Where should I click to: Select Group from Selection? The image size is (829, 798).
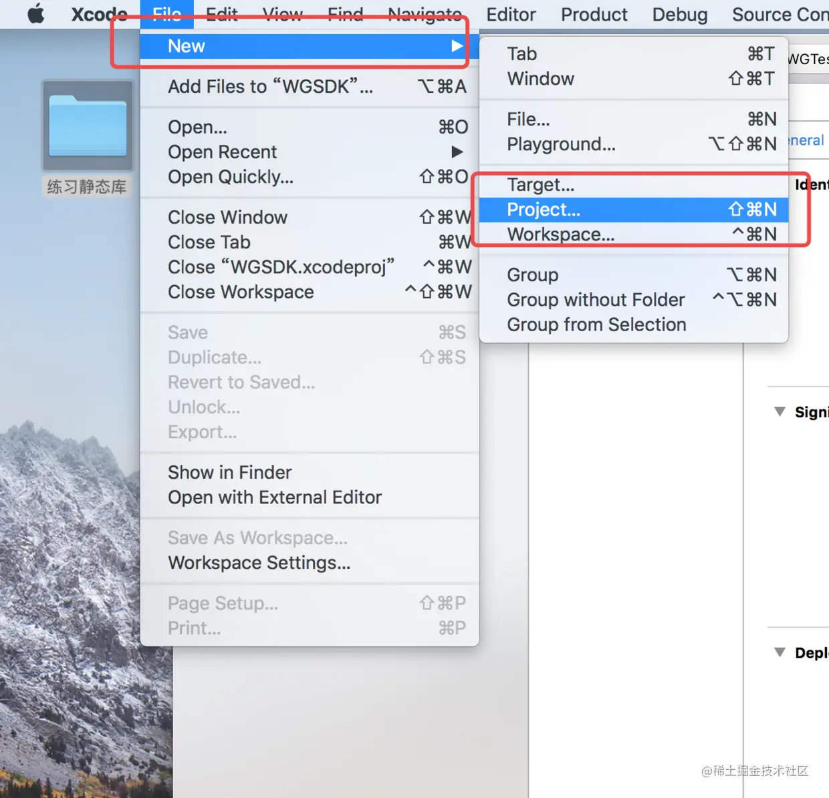point(634,325)
